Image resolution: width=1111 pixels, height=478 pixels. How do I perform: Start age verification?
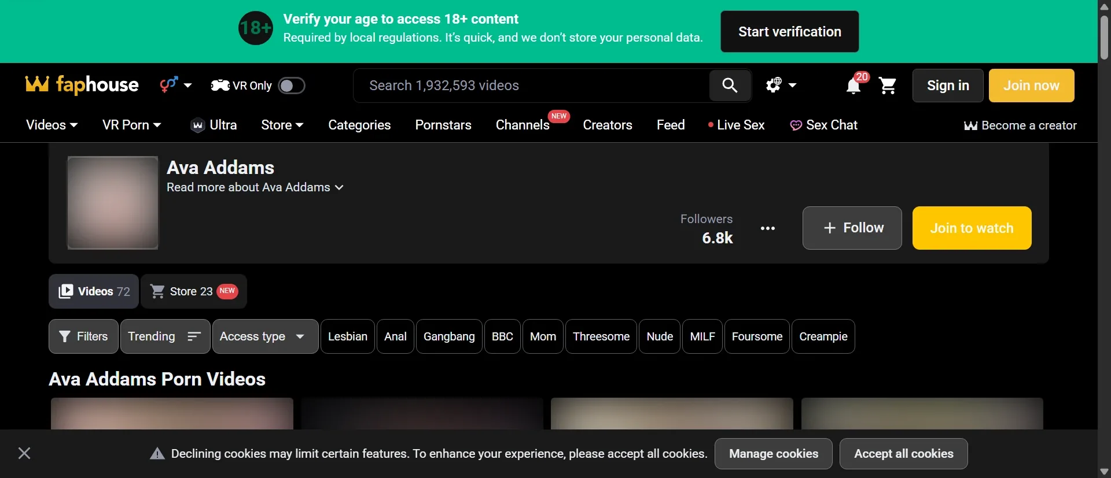click(790, 32)
